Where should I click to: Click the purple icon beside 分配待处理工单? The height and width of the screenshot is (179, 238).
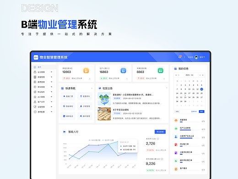(176, 153)
